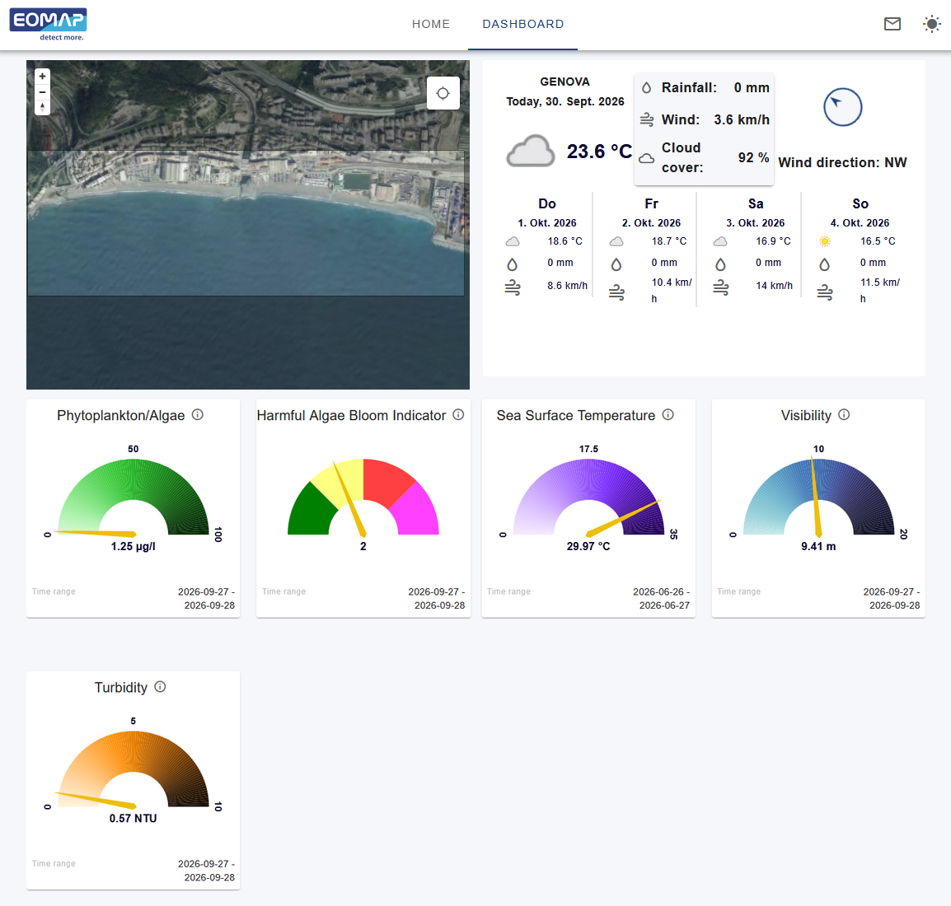Click the Harmful Algae Bloom colored gauge
Viewport: 951px width, 906px height.
click(x=363, y=497)
